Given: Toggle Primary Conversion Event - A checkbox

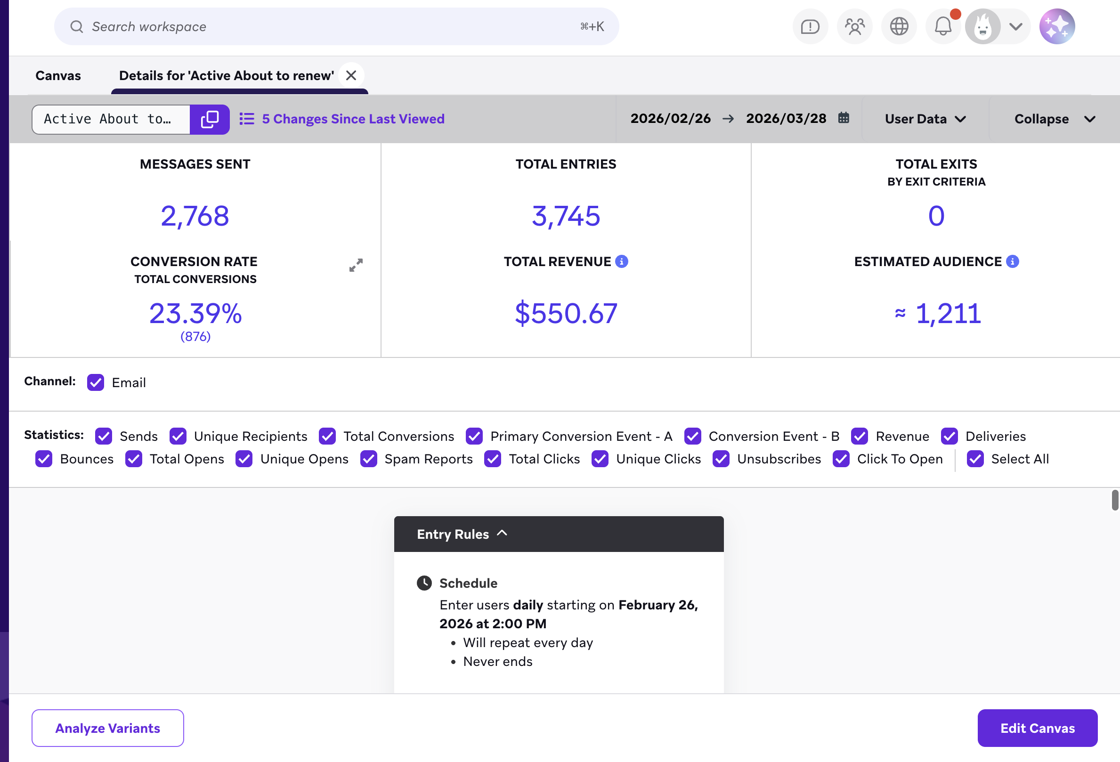Looking at the screenshot, I should coord(474,436).
